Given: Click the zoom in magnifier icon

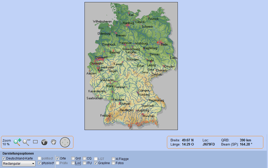Looking at the screenshot, I should click(x=17, y=142).
